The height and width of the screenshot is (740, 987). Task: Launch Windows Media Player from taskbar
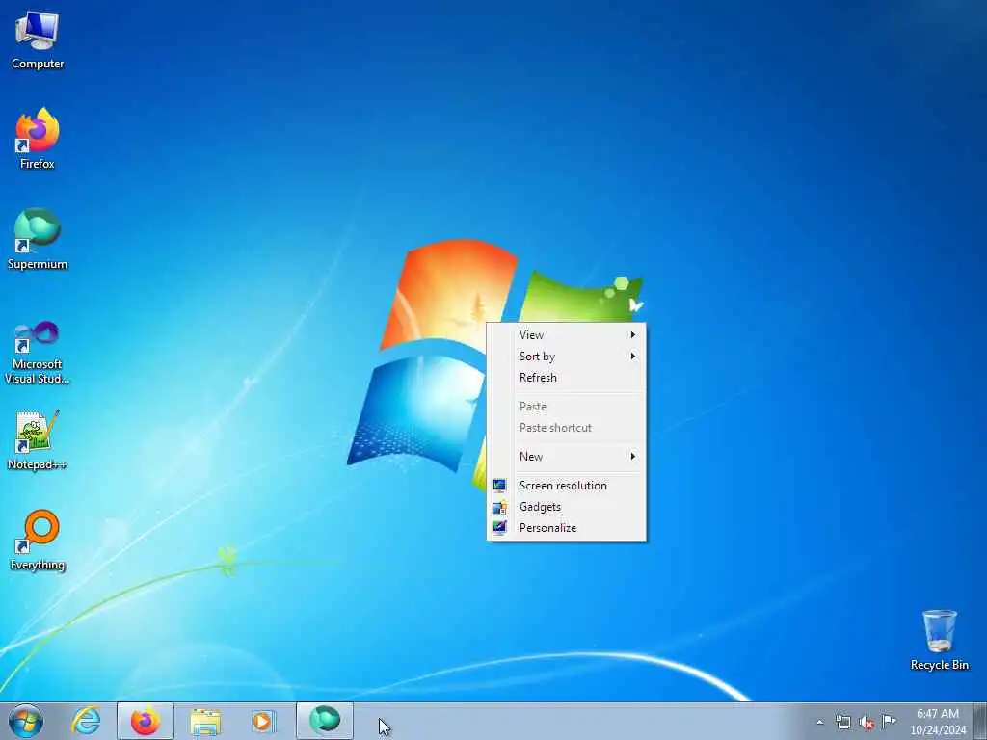pyautogui.click(x=263, y=721)
